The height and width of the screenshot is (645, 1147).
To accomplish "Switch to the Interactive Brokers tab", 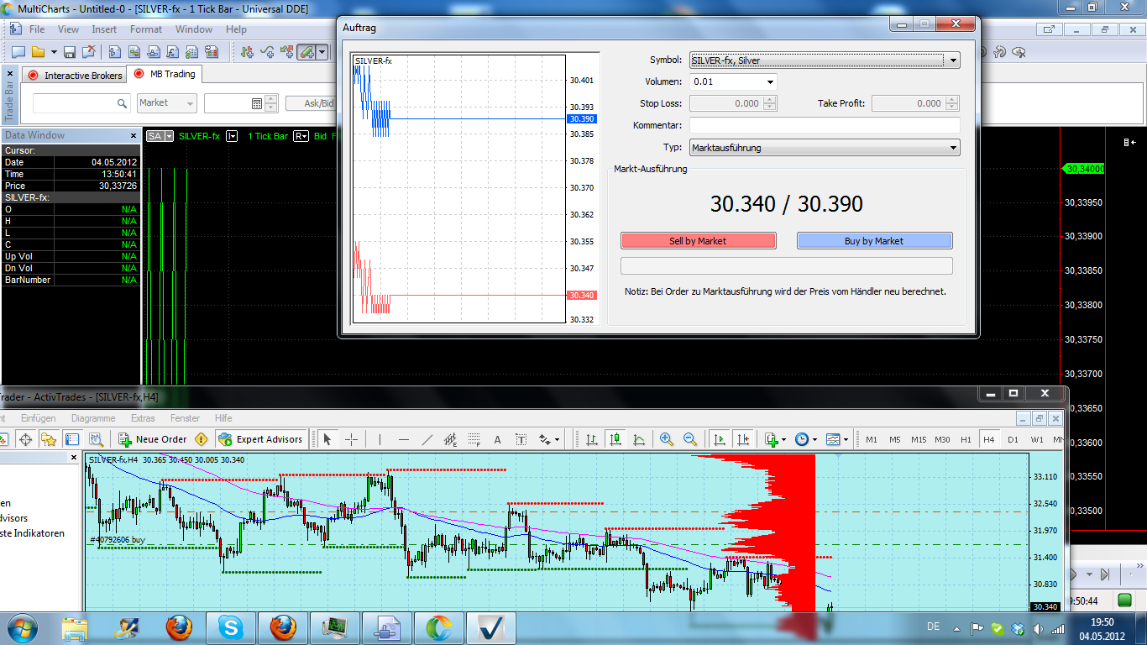I will pos(75,76).
